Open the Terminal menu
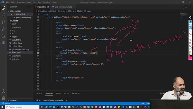The image size is (193, 109). [47, 2]
